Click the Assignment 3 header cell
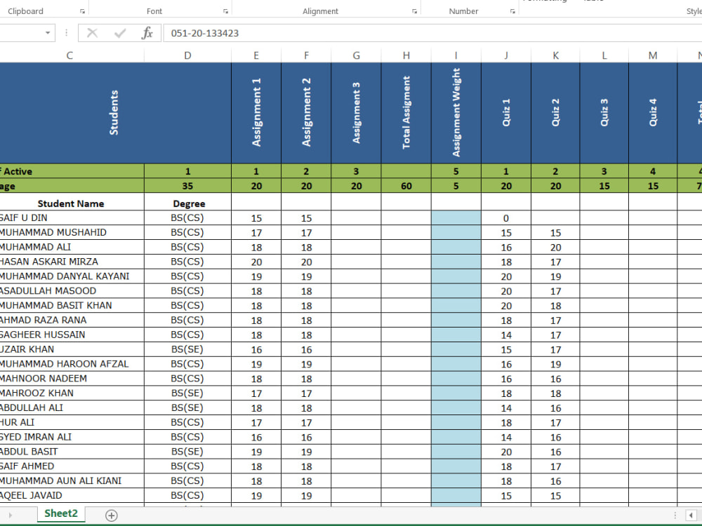The width and height of the screenshot is (702, 526). [357, 113]
